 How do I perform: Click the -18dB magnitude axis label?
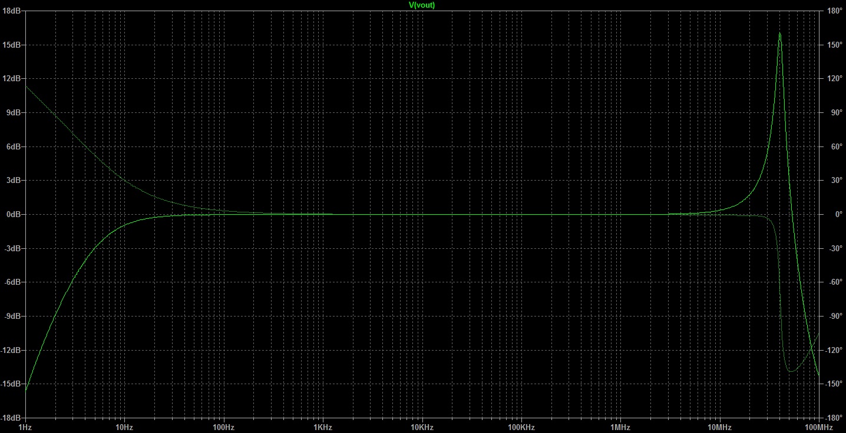pyautogui.click(x=12, y=418)
